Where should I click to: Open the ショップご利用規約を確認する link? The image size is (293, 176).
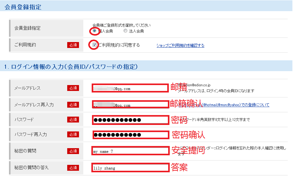pos(180,45)
